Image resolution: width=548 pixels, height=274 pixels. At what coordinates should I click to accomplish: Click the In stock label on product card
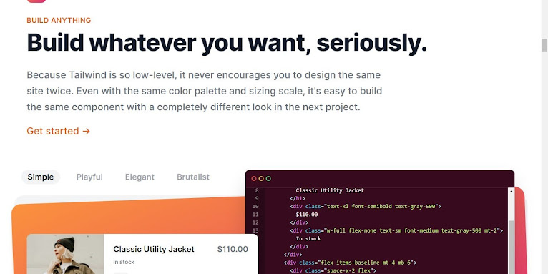point(124,262)
